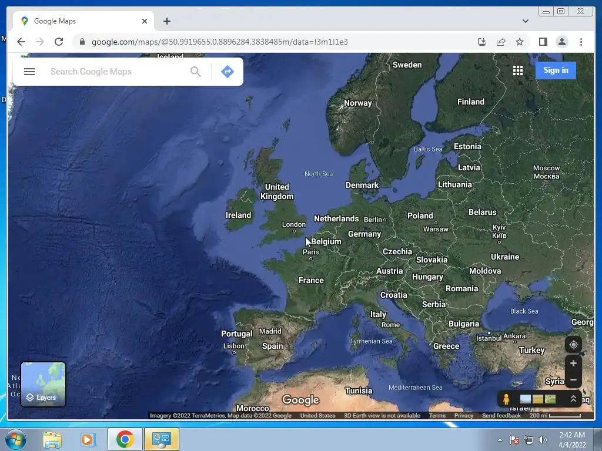Viewport: 602px width, 451px height.
Task: Open the media player taskbar icon
Action: (88, 439)
